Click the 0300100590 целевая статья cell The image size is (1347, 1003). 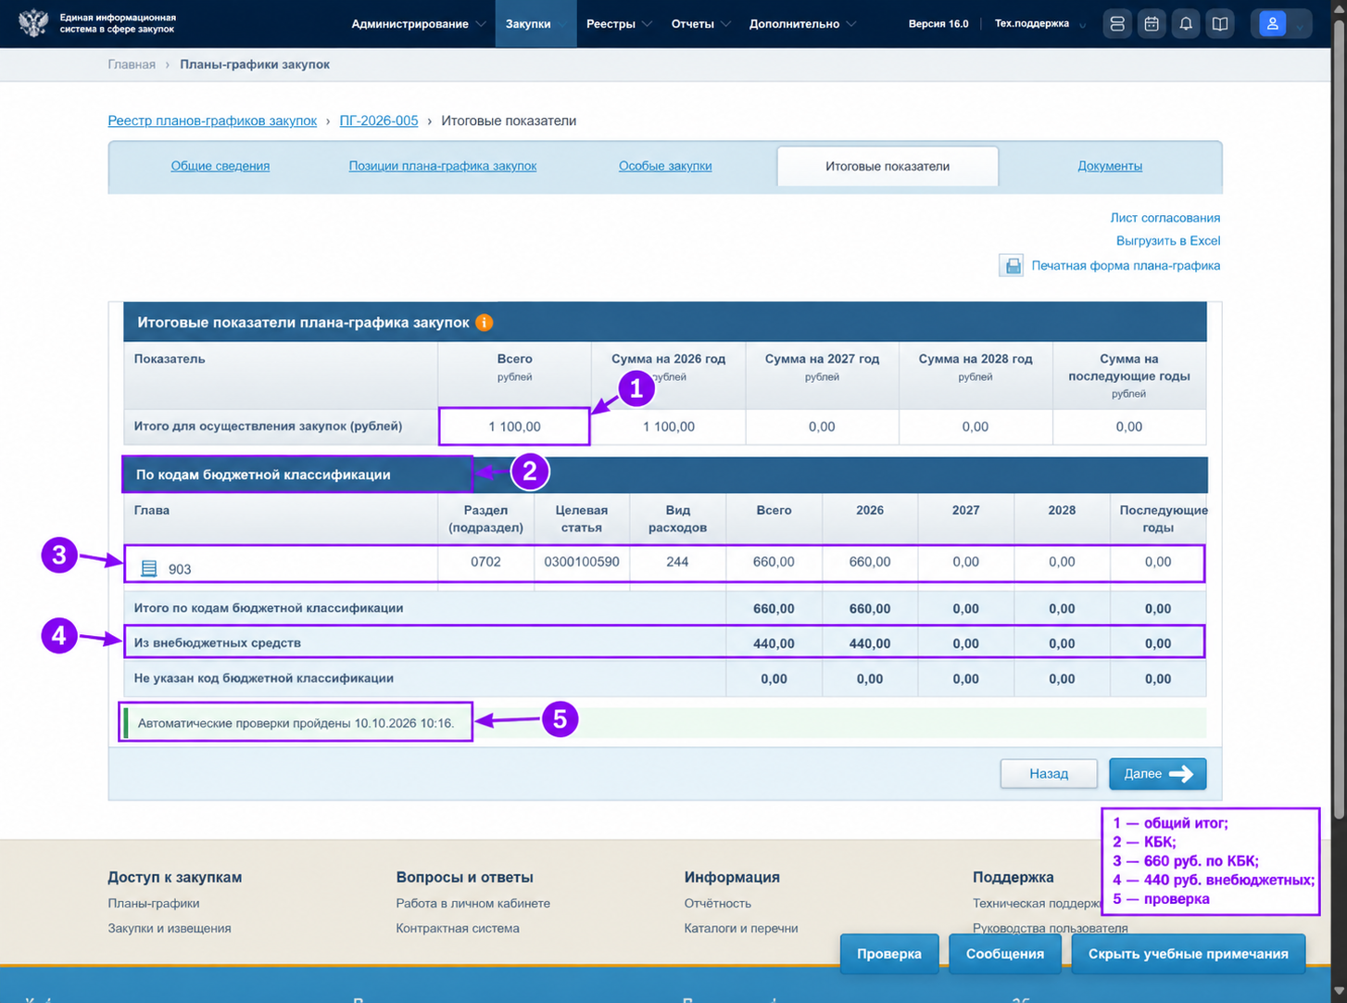pos(582,562)
